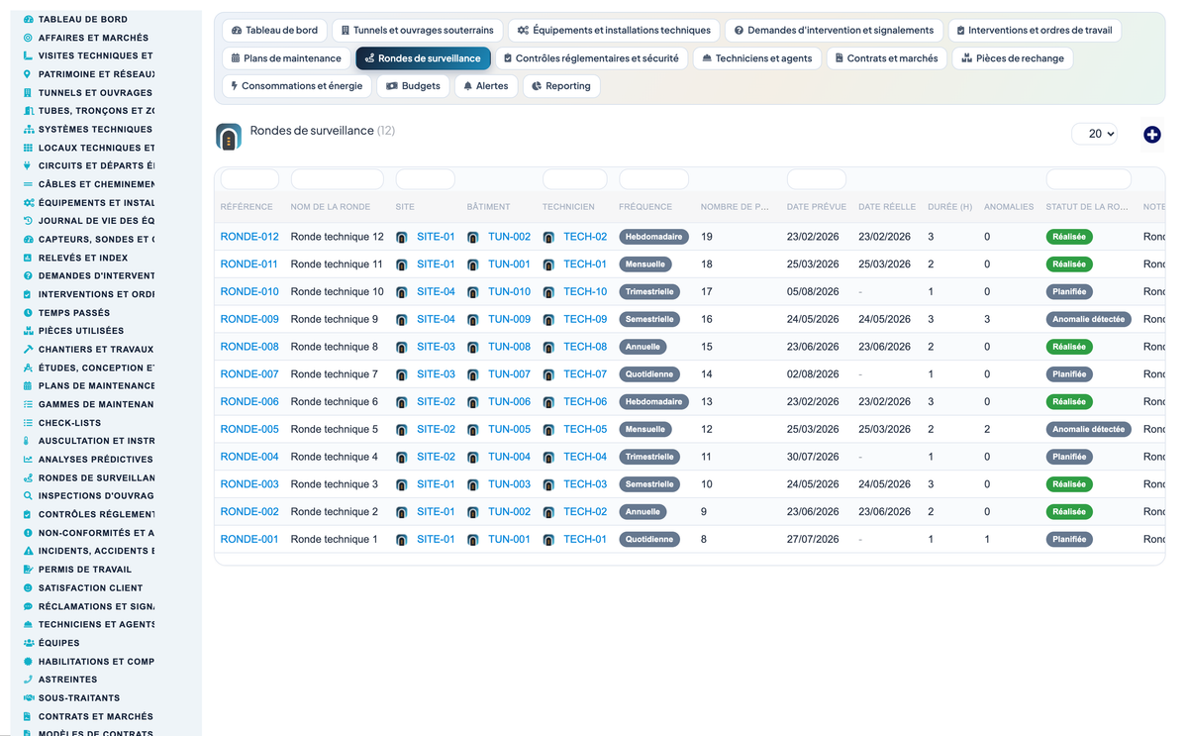Open the Contrats et marchés tab
1188x736 pixels.
point(886,57)
